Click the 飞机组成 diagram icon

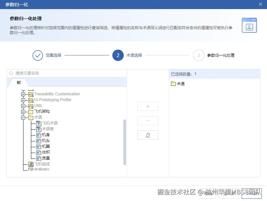click(32, 164)
